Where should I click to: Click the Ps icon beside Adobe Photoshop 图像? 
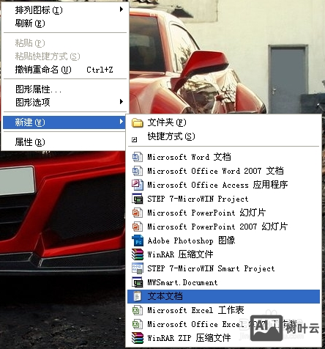click(138, 240)
